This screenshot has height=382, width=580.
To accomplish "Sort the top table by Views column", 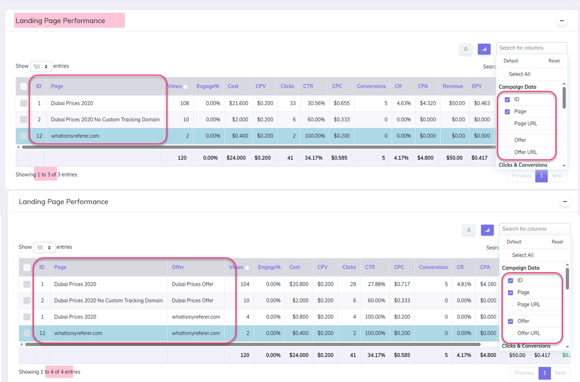I will [x=175, y=86].
